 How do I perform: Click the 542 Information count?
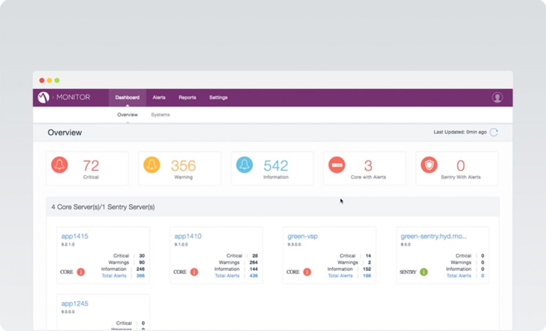276,166
